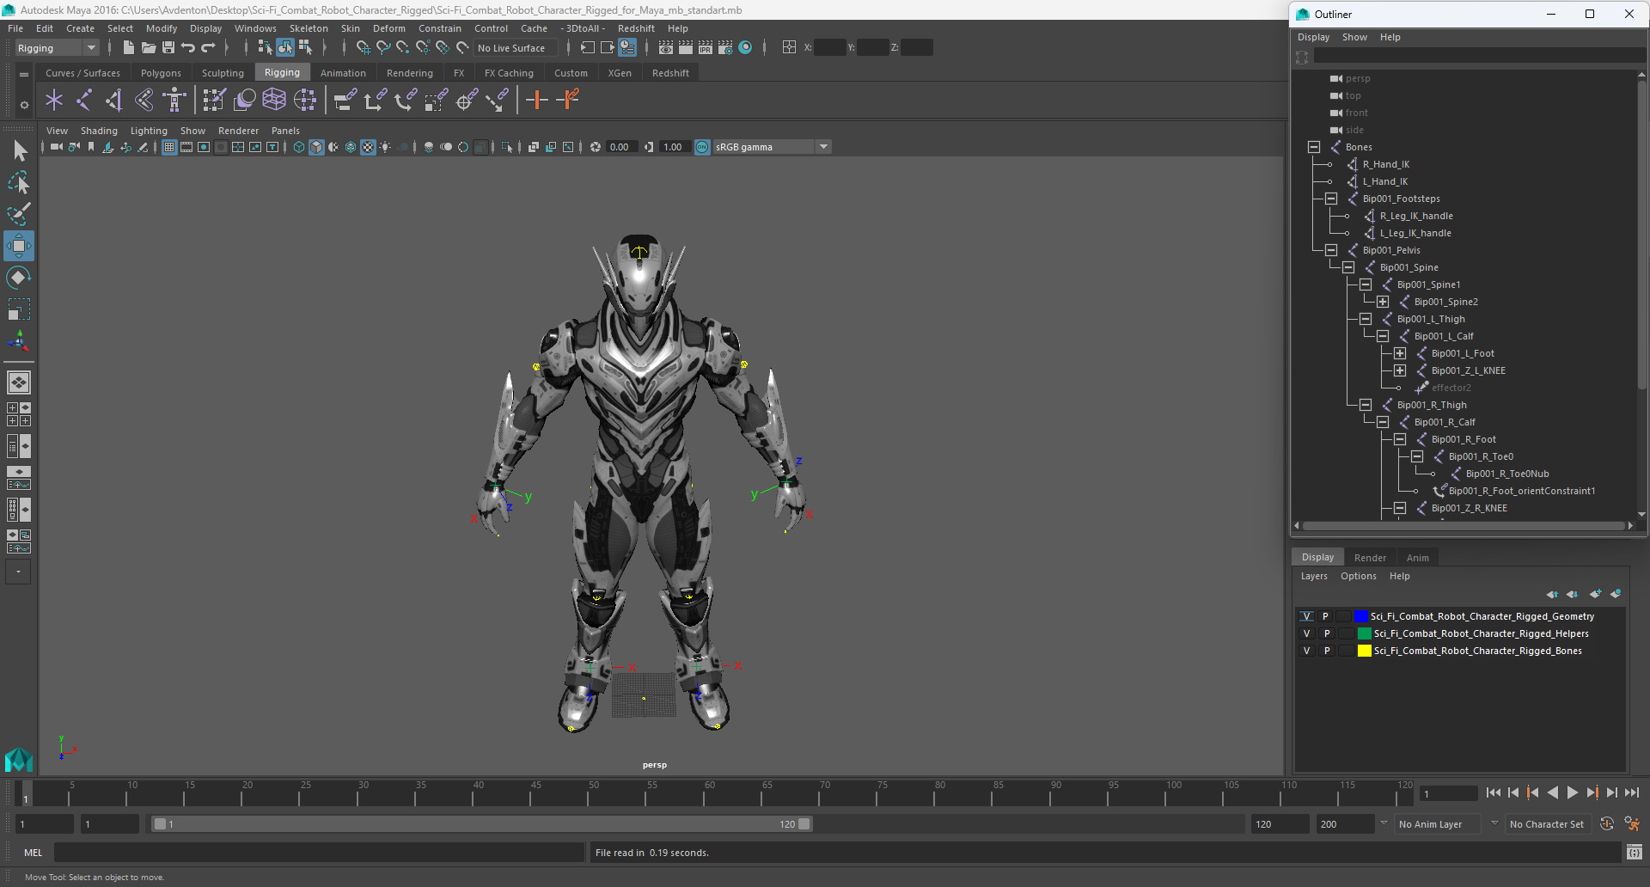Open script editor icon at bottom right
This screenshot has height=887, width=1650.
click(x=1634, y=853)
